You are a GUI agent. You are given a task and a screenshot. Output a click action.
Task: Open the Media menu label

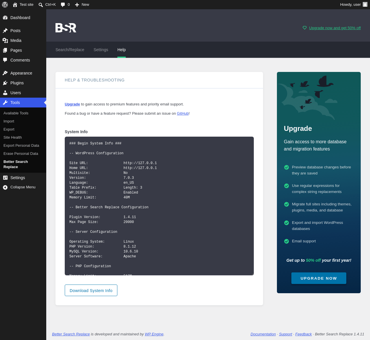[x=16, y=40]
